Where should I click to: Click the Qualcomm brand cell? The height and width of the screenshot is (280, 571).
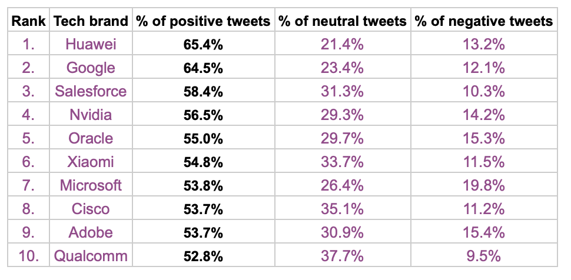click(91, 256)
